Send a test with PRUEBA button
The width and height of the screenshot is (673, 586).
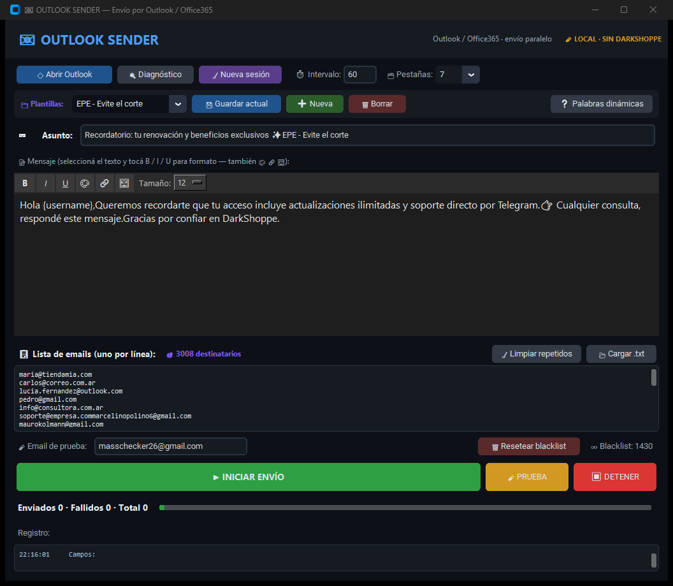(527, 477)
